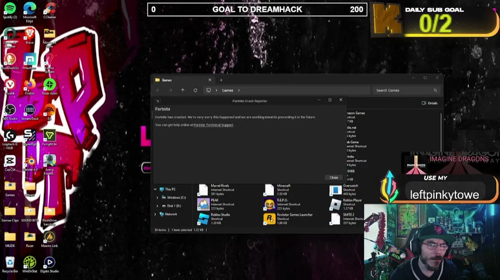Open the CCleaner desktop icon

tap(49, 11)
